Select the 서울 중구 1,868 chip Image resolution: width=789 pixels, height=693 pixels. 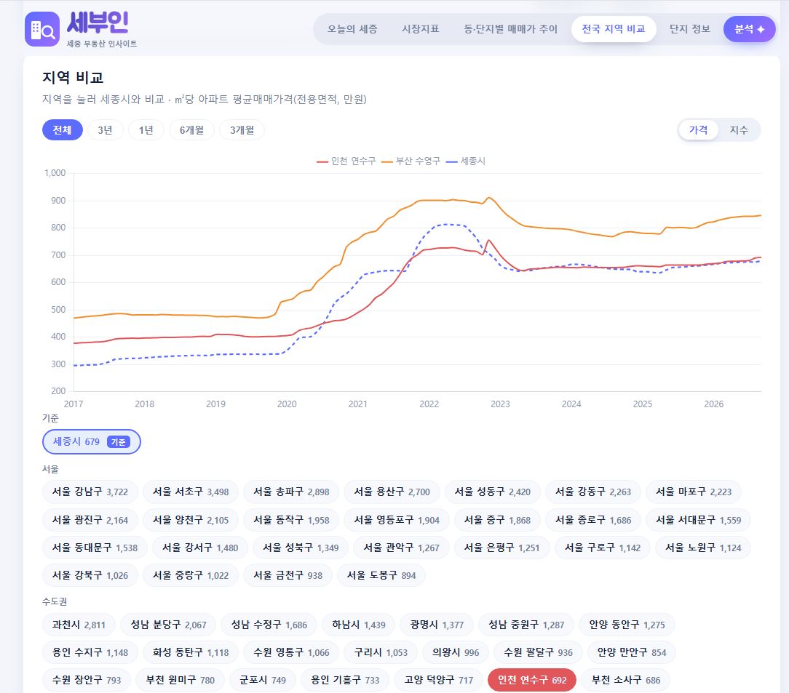point(497,520)
